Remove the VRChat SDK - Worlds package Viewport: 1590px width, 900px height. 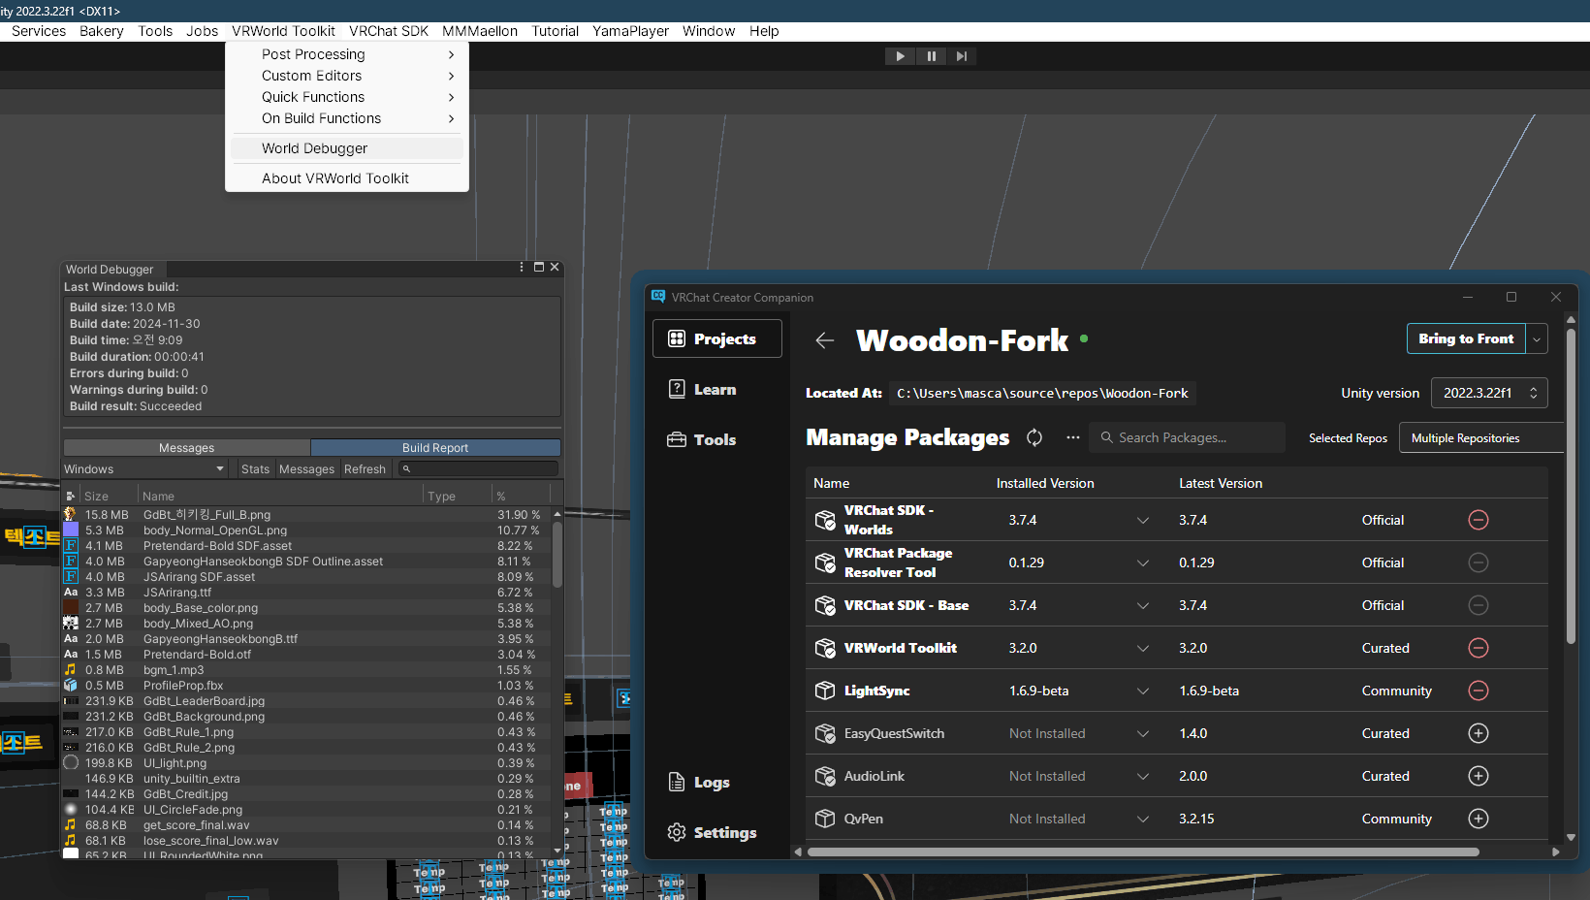pyautogui.click(x=1479, y=520)
